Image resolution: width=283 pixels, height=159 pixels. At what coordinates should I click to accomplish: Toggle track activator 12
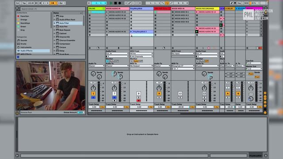point(180,94)
